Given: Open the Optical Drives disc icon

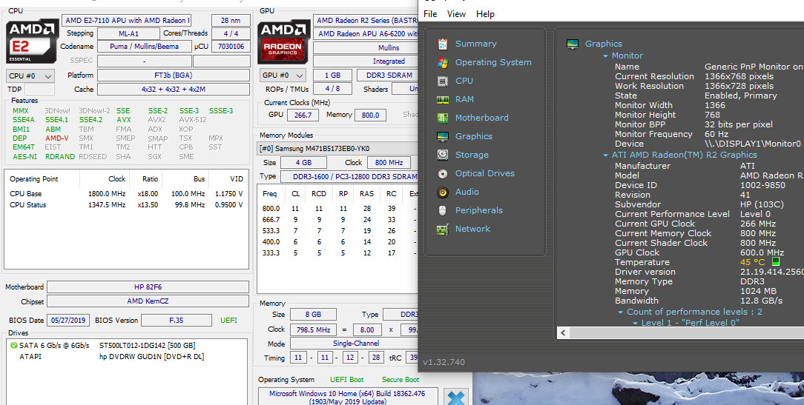Looking at the screenshot, I should 443,173.
